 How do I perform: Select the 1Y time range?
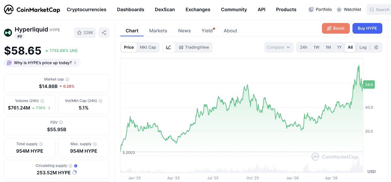(339, 47)
